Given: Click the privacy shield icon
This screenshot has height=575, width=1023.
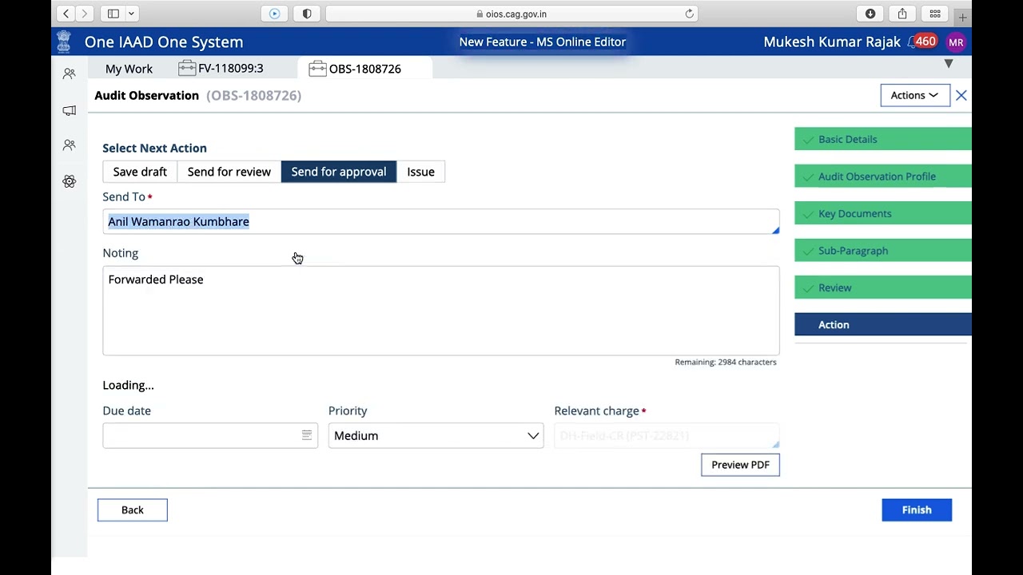Looking at the screenshot, I should coord(307,14).
